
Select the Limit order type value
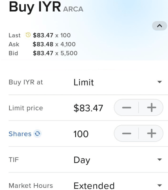[x=84, y=82]
